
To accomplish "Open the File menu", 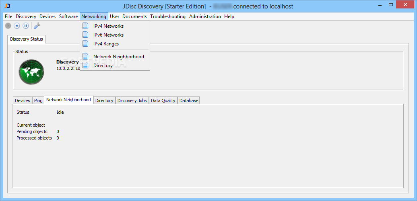I will [8, 16].
